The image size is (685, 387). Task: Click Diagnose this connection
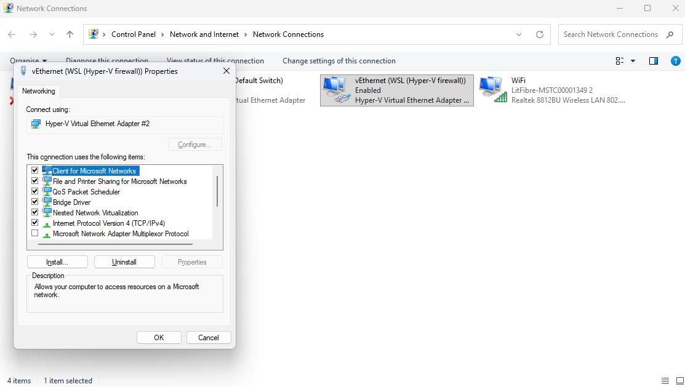pyautogui.click(x=107, y=61)
